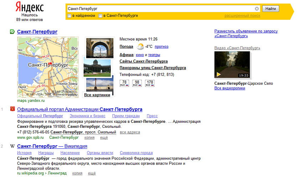Open the 'Символика города' sitelink
This screenshot has width=301, height=178.
[136, 153]
